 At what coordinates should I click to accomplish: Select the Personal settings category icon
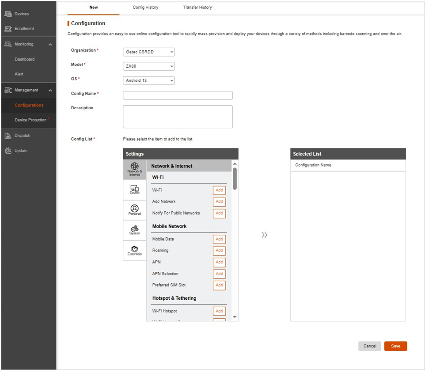(134, 210)
